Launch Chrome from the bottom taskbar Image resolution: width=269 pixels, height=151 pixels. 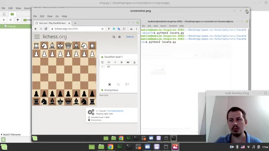[x=110, y=147]
